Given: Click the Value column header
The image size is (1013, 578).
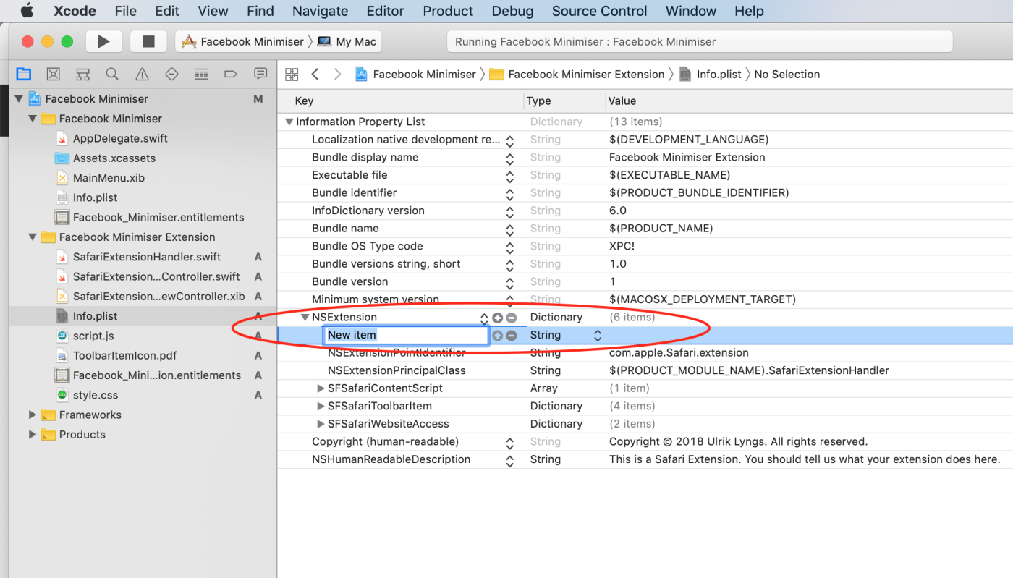Looking at the screenshot, I should point(622,101).
